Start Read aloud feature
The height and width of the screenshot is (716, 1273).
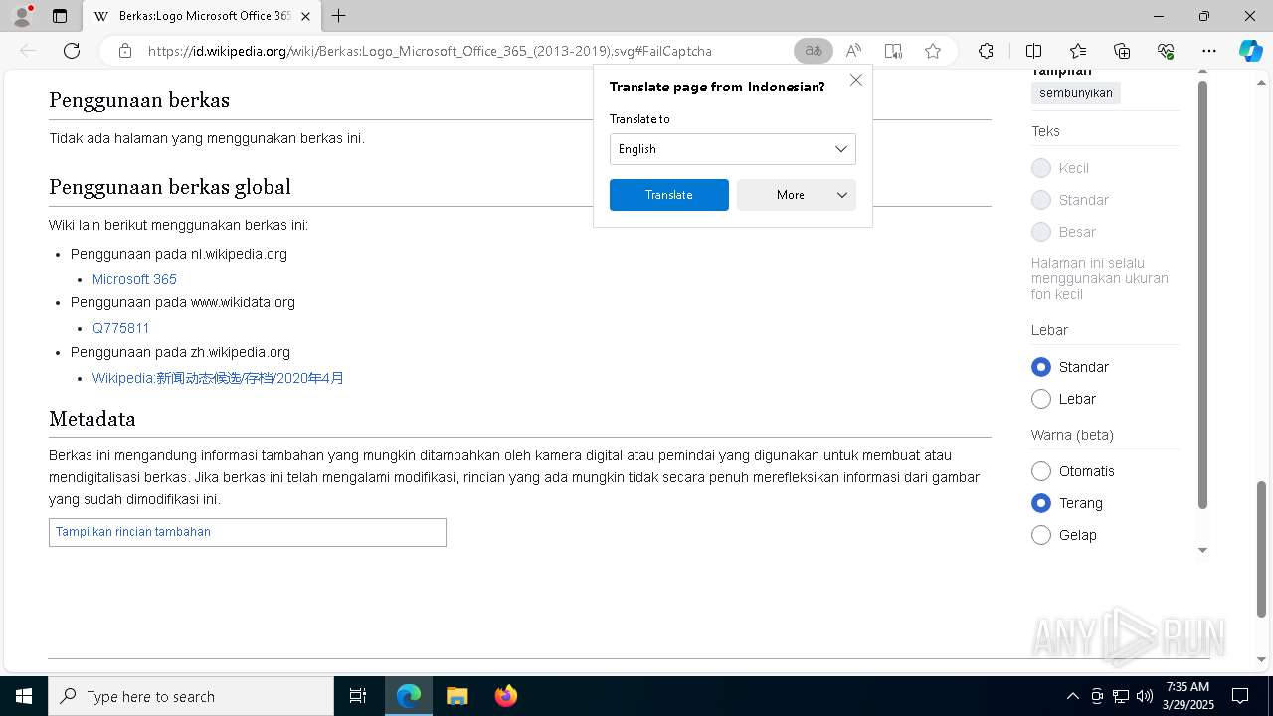point(853,51)
